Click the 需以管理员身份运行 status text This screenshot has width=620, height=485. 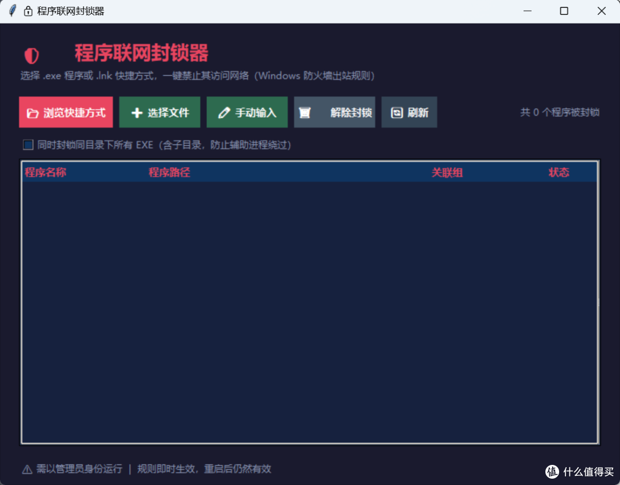pyautogui.click(x=79, y=469)
